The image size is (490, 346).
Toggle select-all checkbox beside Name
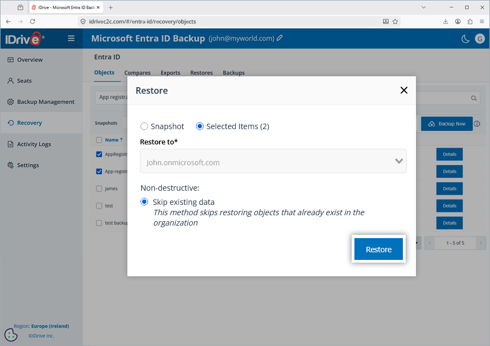coord(99,140)
